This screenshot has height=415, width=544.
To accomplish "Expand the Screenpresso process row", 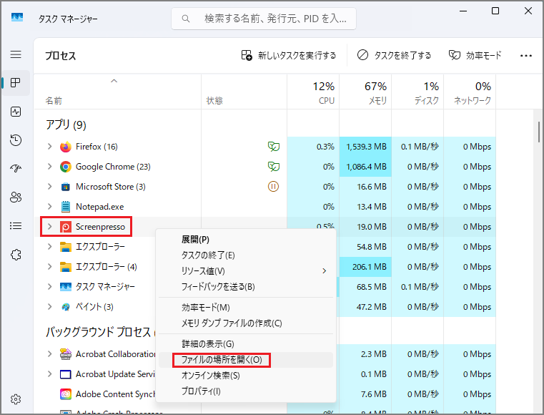I will click(x=49, y=227).
